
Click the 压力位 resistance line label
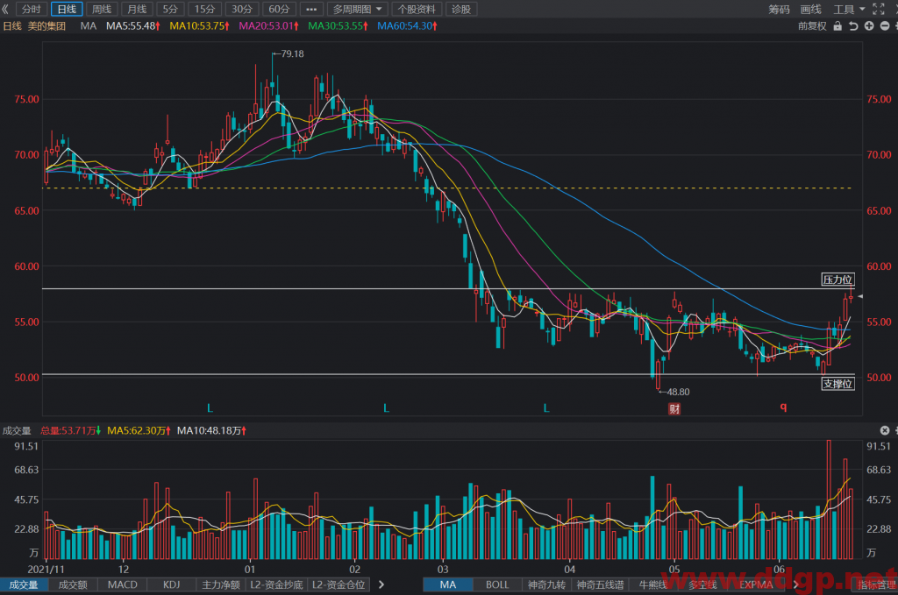pos(837,280)
